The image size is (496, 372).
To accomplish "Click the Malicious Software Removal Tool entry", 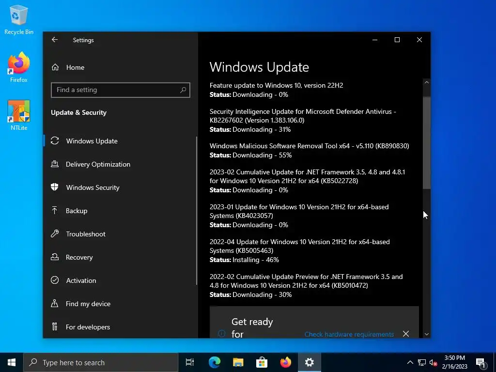I will pyautogui.click(x=310, y=150).
